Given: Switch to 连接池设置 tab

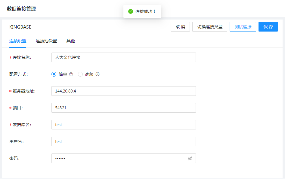Looking at the screenshot, I should point(46,41).
